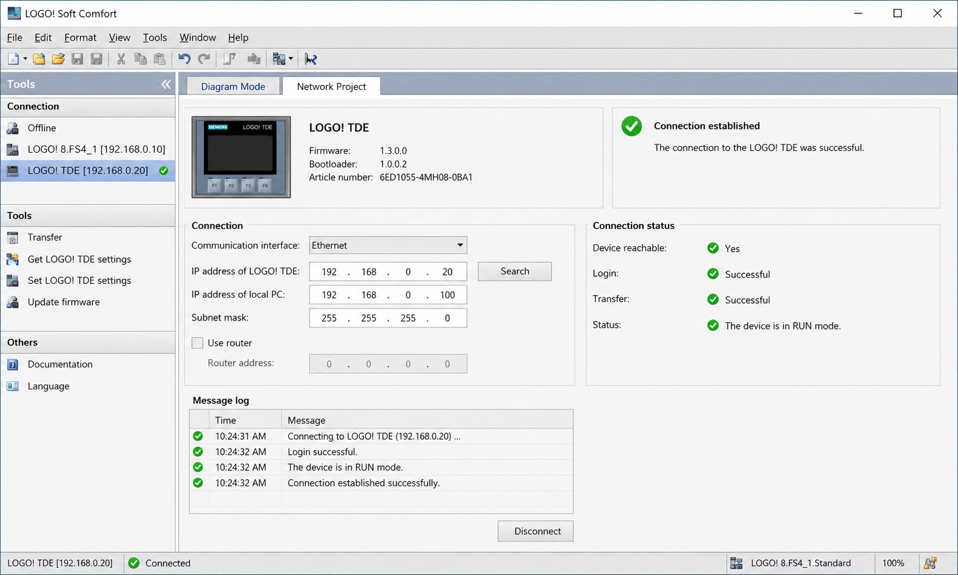The width and height of the screenshot is (958, 575).
Task: Click the LOGO! TDE IP address field
Action: [x=388, y=272]
